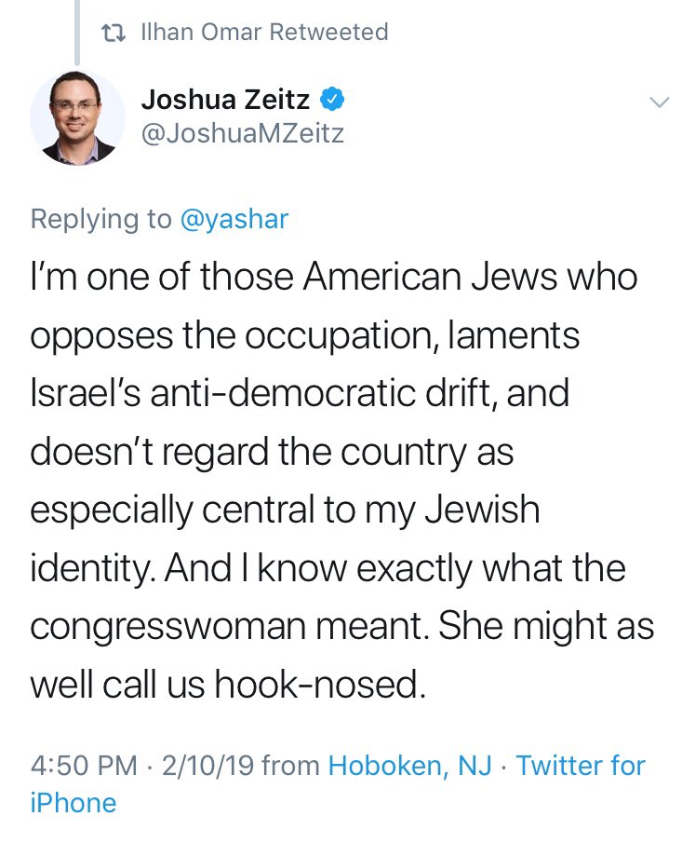The image size is (682, 843).
Task: Open the @yashar mention link
Action: click(x=234, y=219)
